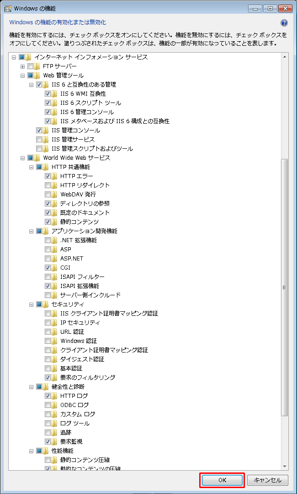Click the folder icon beside IIS 管理コンソール

pos(46,130)
